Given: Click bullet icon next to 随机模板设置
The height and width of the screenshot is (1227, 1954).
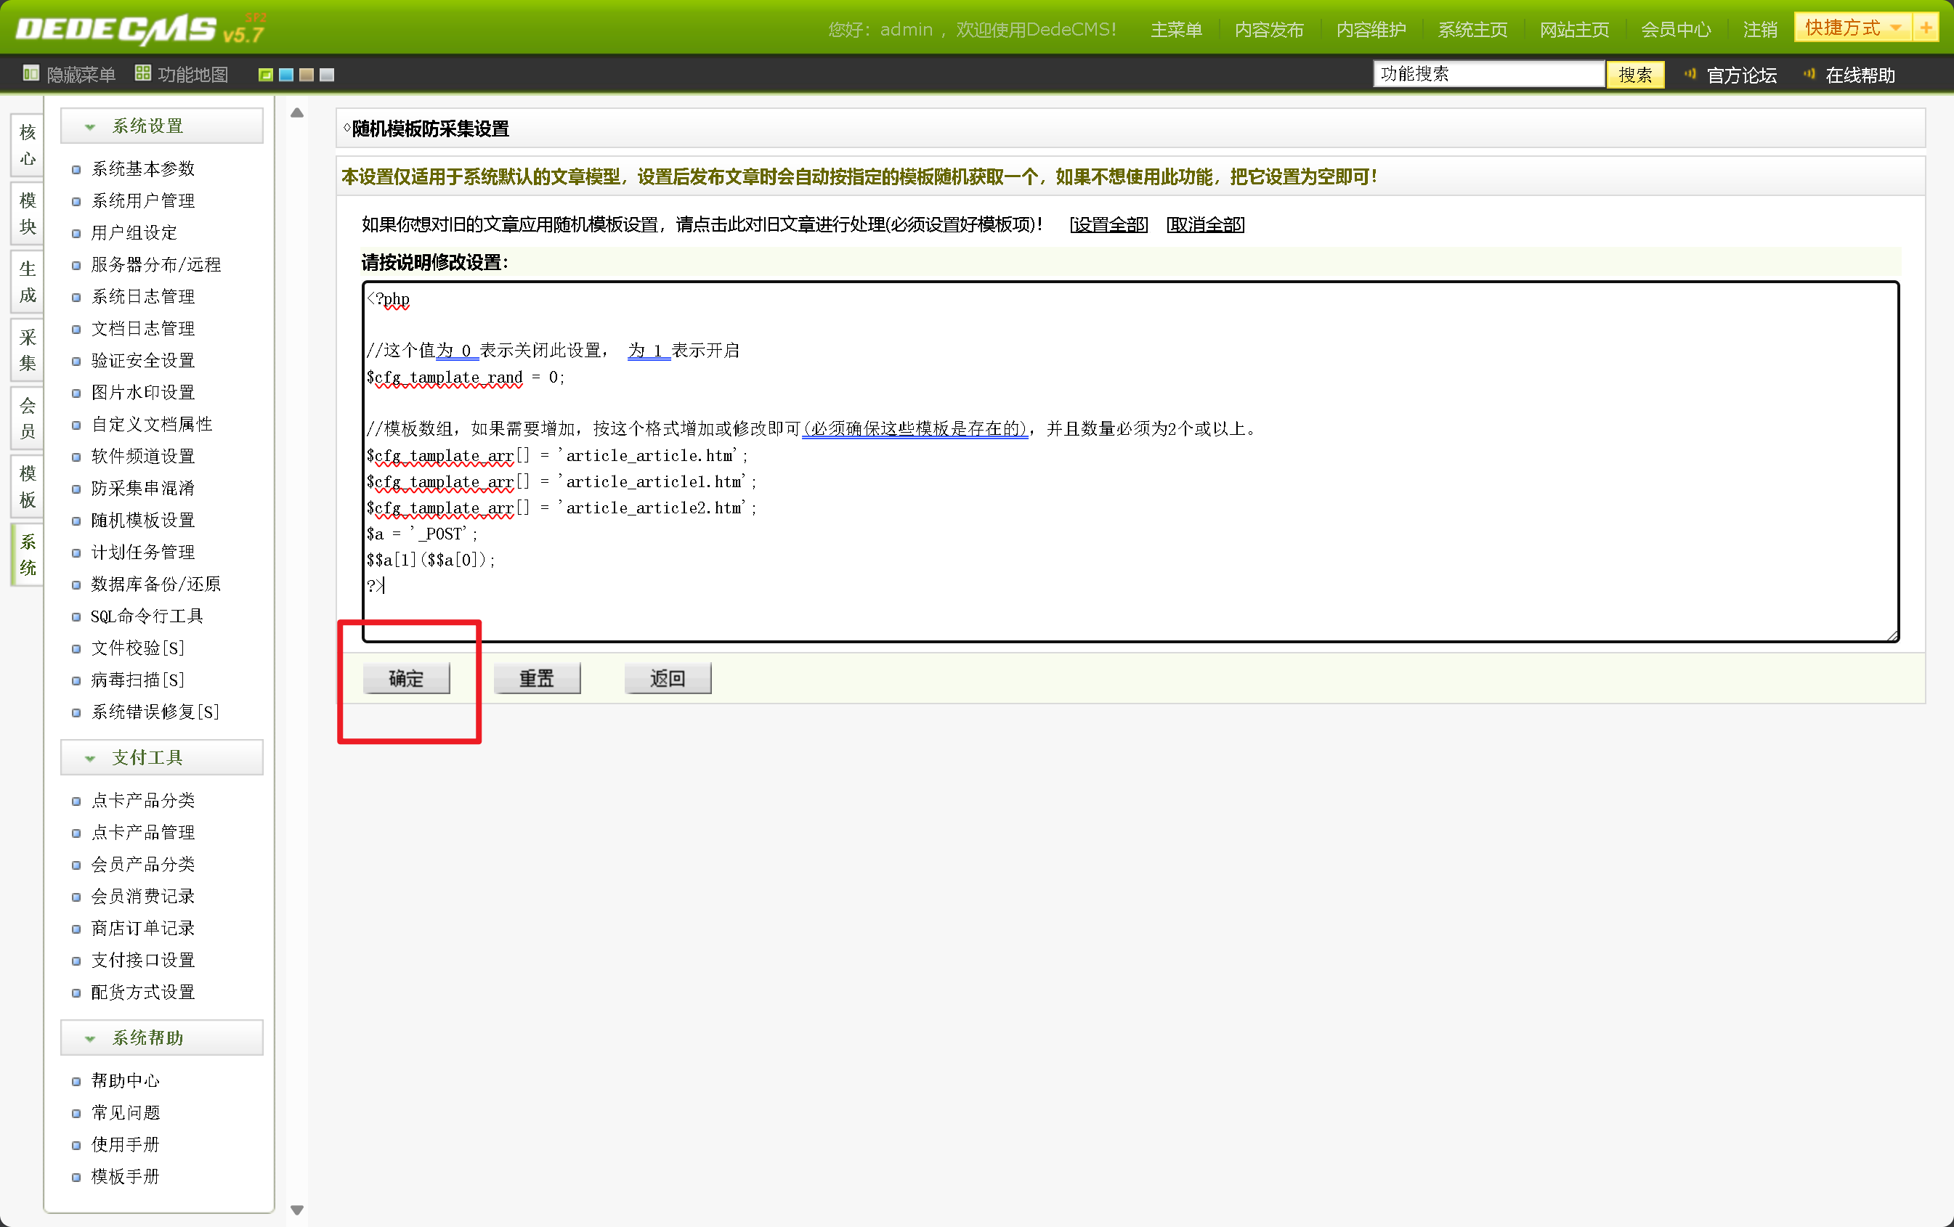Looking at the screenshot, I should [x=76, y=521].
